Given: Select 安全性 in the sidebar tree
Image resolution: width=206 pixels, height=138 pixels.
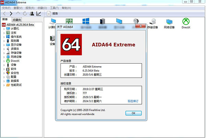Looking at the screenshot, I should [15, 73].
